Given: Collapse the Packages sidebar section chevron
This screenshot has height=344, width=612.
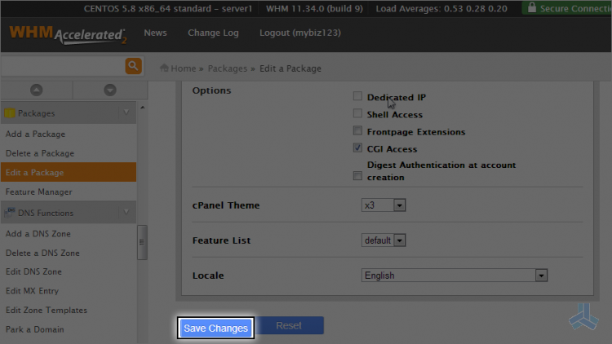Looking at the screenshot, I should (126, 112).
